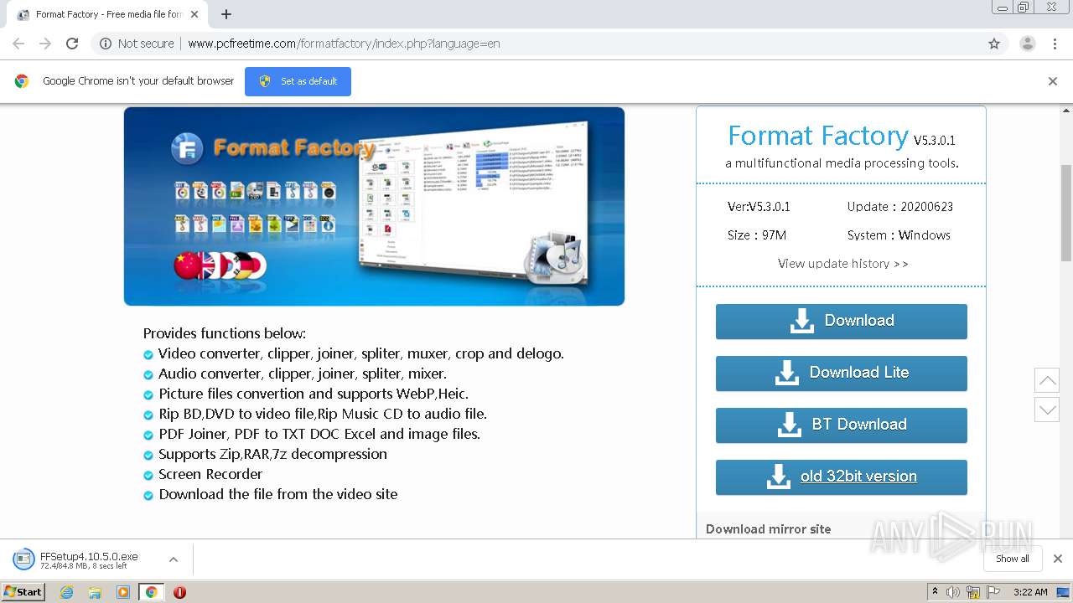Click the Screen Recorder list item
This screenshot has height=603, width=1073.
[210, 474]
